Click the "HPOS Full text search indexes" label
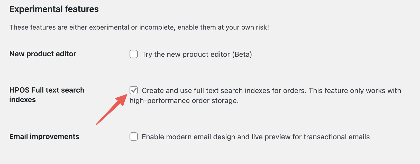 46,95
